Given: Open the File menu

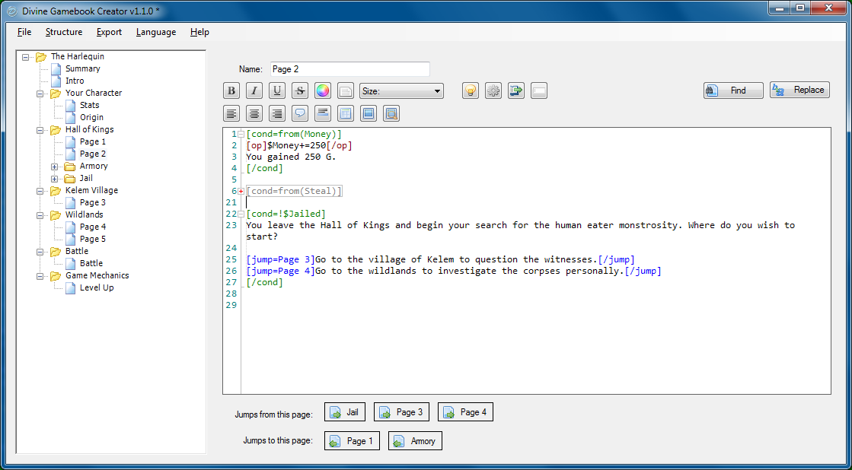Looking at the screenshot, I should click(24, 32).
